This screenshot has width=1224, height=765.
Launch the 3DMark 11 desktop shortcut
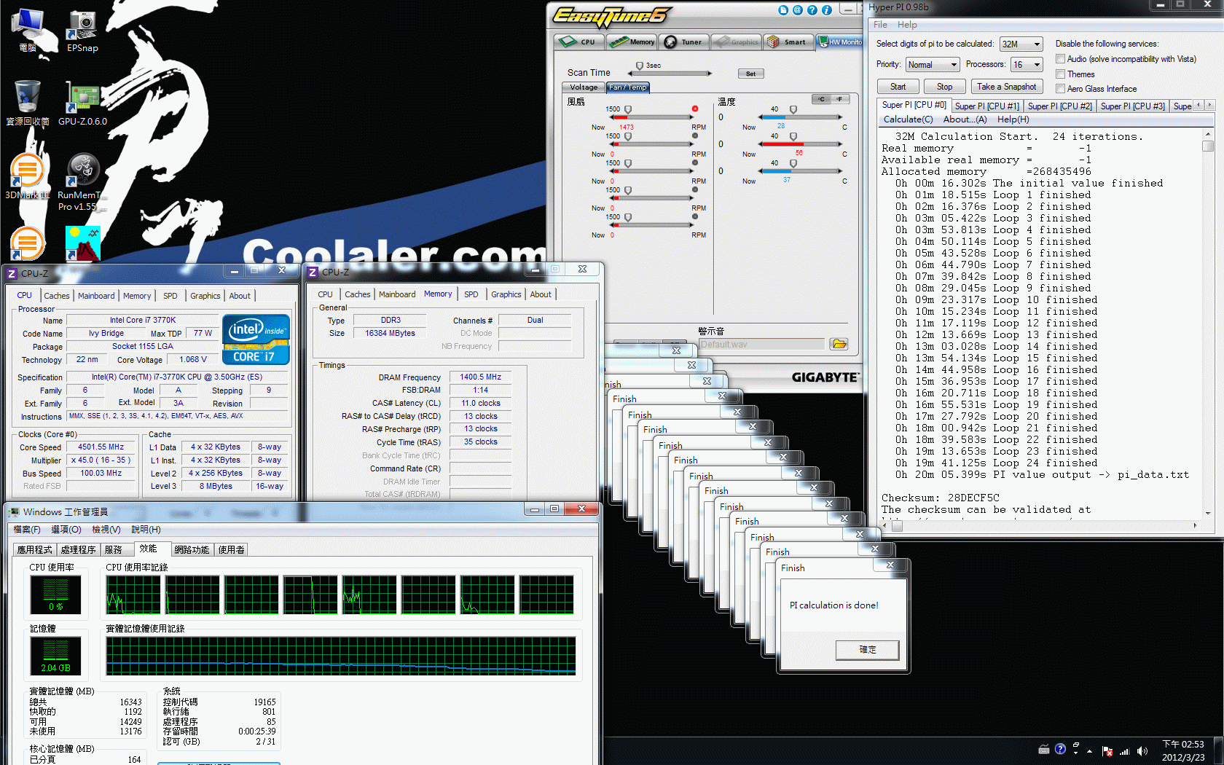point(28,177)
